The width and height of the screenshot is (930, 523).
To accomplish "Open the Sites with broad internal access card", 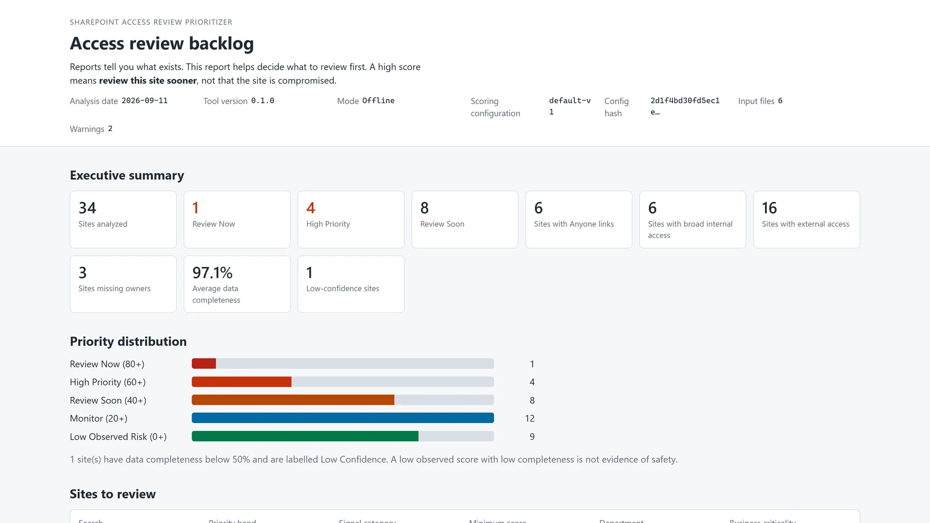I will pos(693,219).
